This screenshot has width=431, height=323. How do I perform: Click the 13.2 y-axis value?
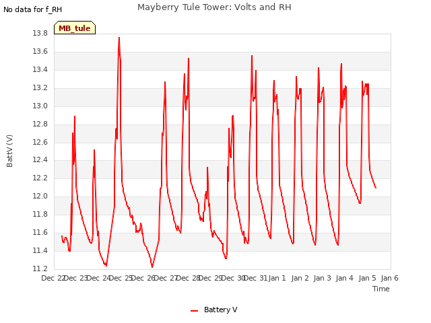point(40,87)
